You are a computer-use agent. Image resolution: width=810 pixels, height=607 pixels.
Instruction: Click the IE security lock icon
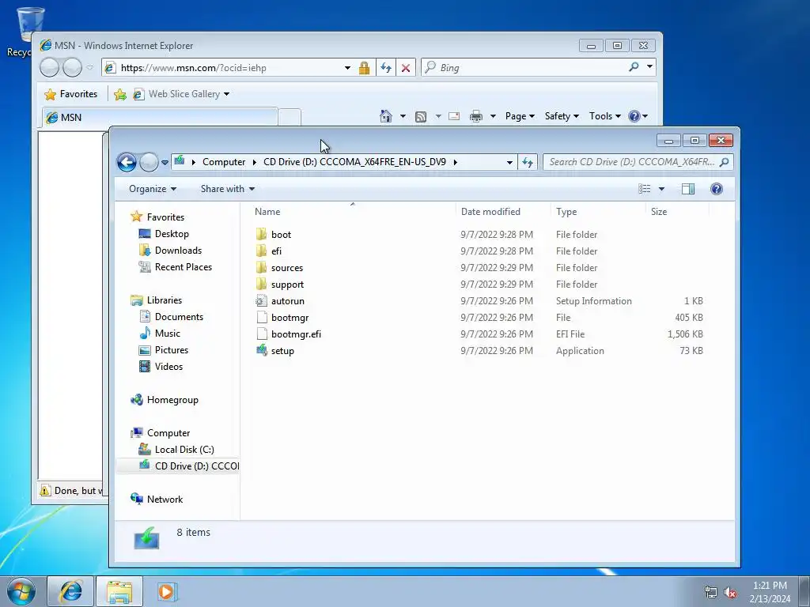point(364,68)
